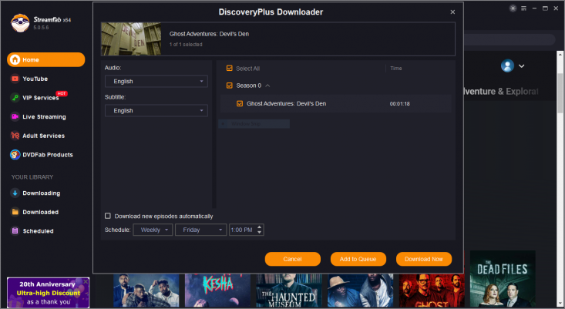Click the Time column header
The image size is (565, 309).
tap(396, 68)
